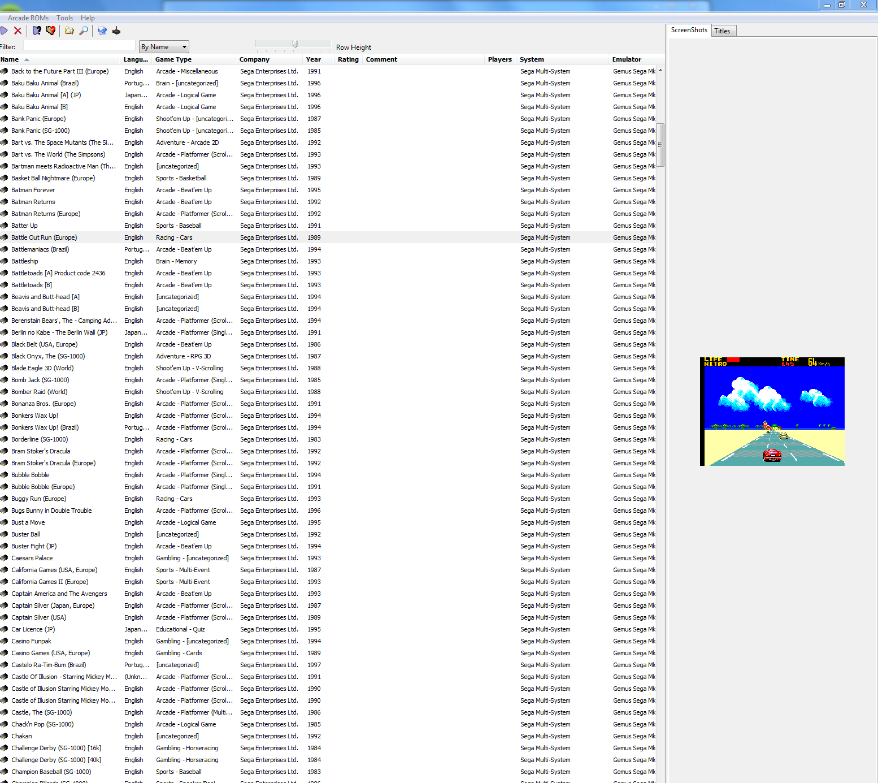Sort by the Company column header
Image resolution: width=878 pixels, height=783 pixels.
pyautogui.click(x=270, y=59)
